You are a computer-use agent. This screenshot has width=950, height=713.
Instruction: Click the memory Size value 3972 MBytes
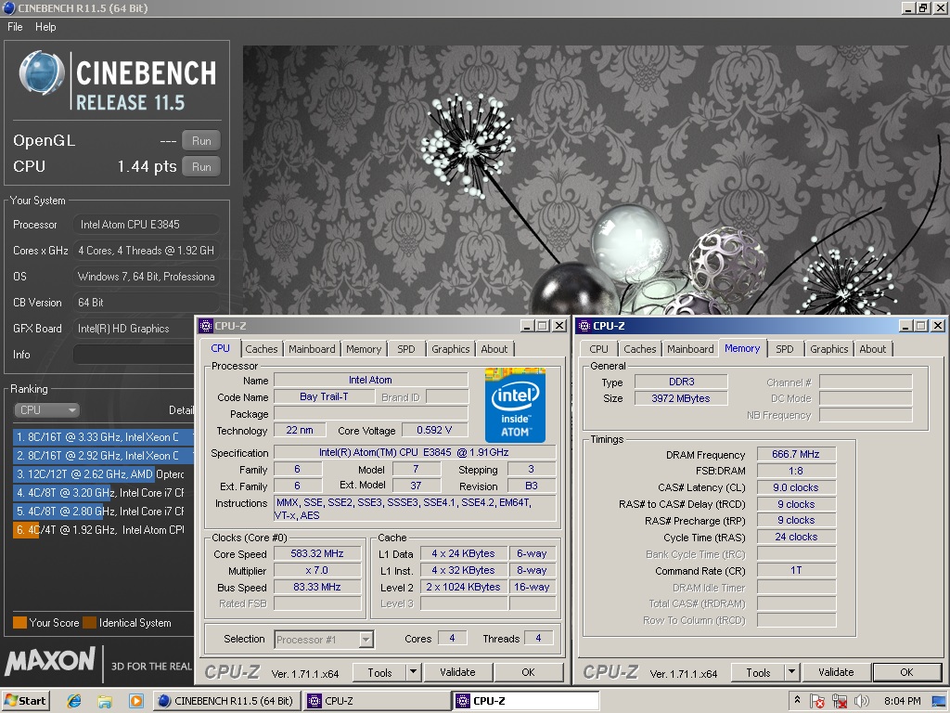pos(680,398)
